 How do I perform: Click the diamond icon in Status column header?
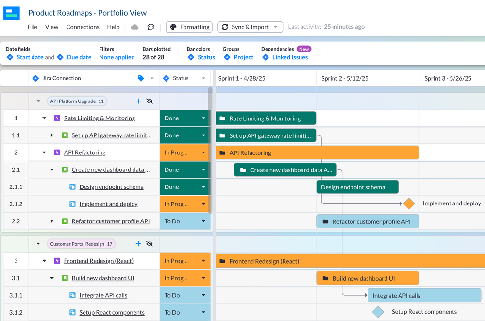point(166,78)
